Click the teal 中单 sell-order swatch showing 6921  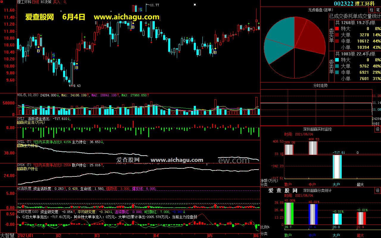(337, 72)
